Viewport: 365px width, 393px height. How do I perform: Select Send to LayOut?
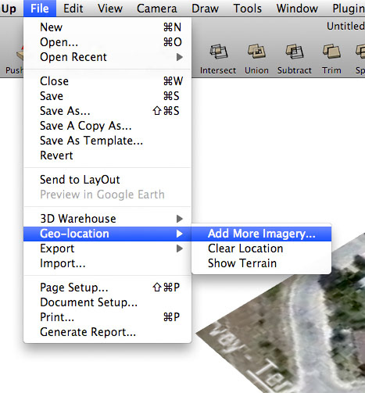tap(108, 180)
